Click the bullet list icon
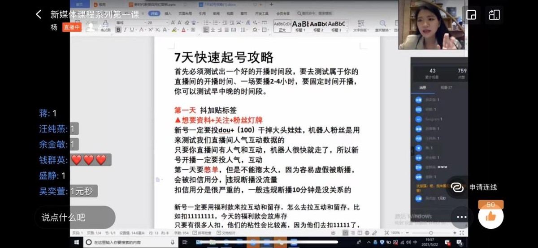Screen dimensions: 538x248 (206, 23)
